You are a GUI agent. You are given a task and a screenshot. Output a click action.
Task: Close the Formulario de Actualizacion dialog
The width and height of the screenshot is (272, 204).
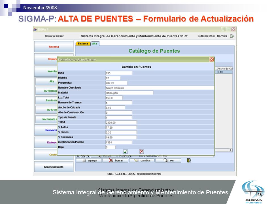click(x=211, y=59)
